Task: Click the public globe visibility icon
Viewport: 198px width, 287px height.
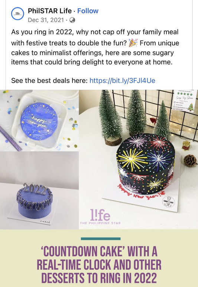Action: click(x=72, y=20)
